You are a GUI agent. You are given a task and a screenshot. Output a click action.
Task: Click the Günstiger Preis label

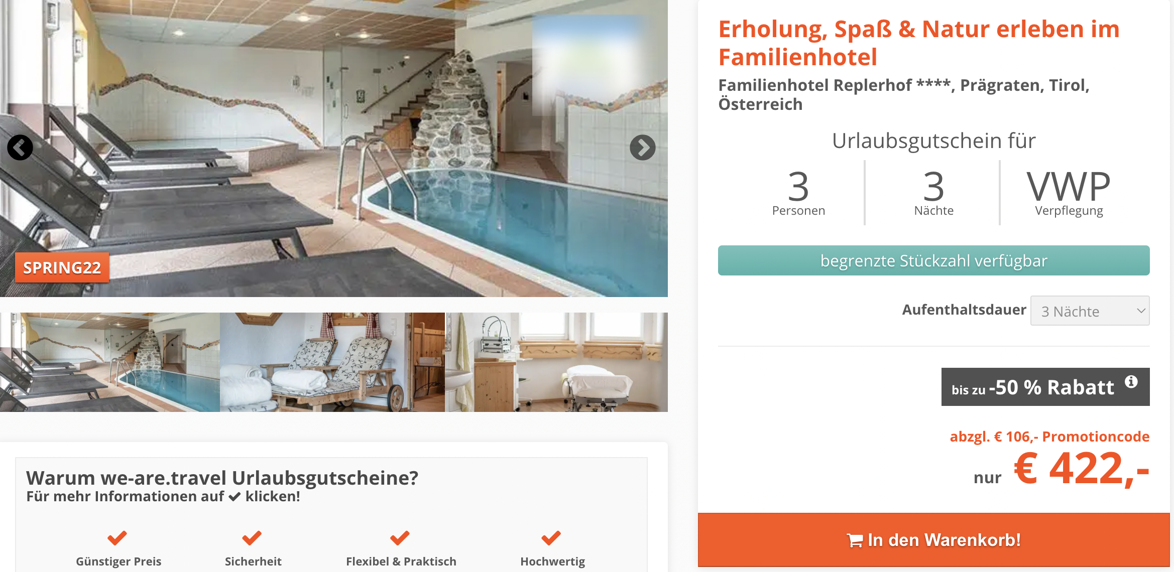tap(119, 561)
